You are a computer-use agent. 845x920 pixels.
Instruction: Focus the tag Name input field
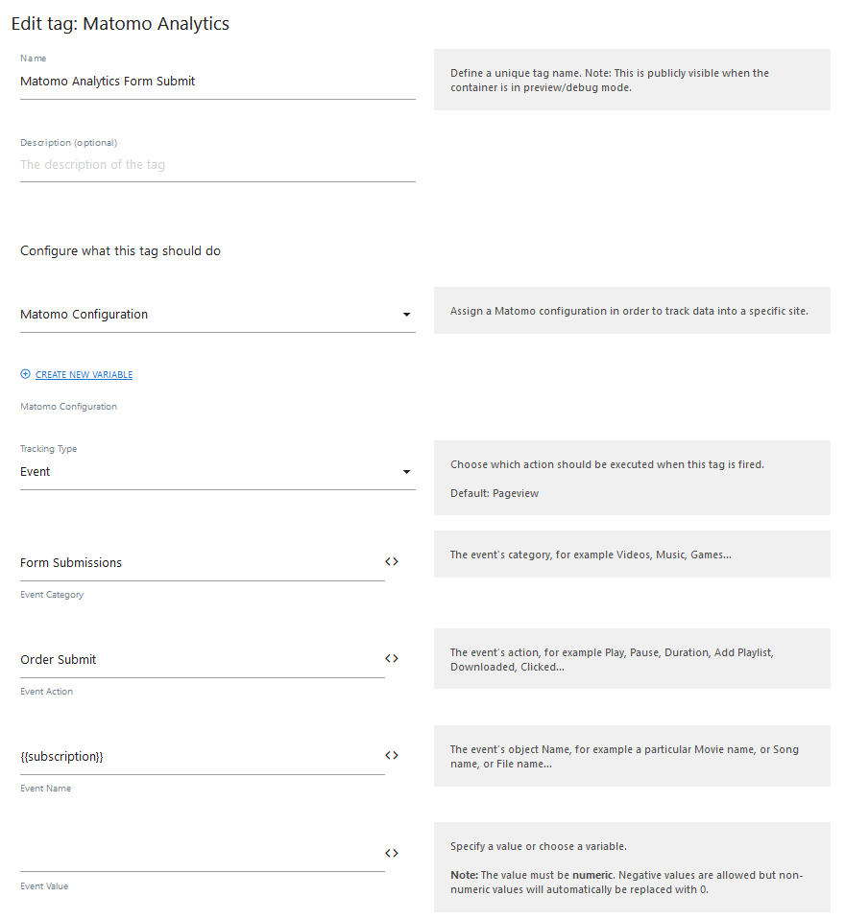pyautogui.click(x=217, y=83)
